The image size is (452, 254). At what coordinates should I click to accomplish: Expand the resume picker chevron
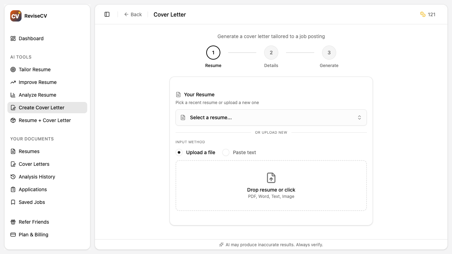point(359,117)
